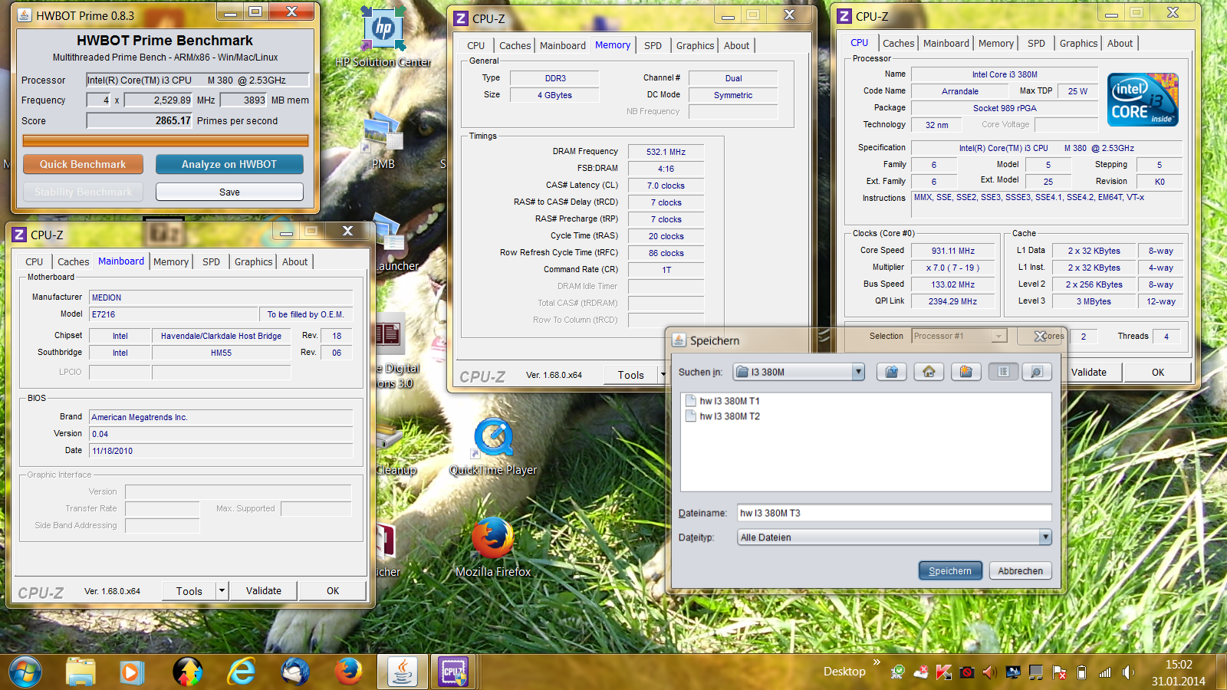Click Speichern button to save file
1227x690 pixels.
tap(950, 570)
